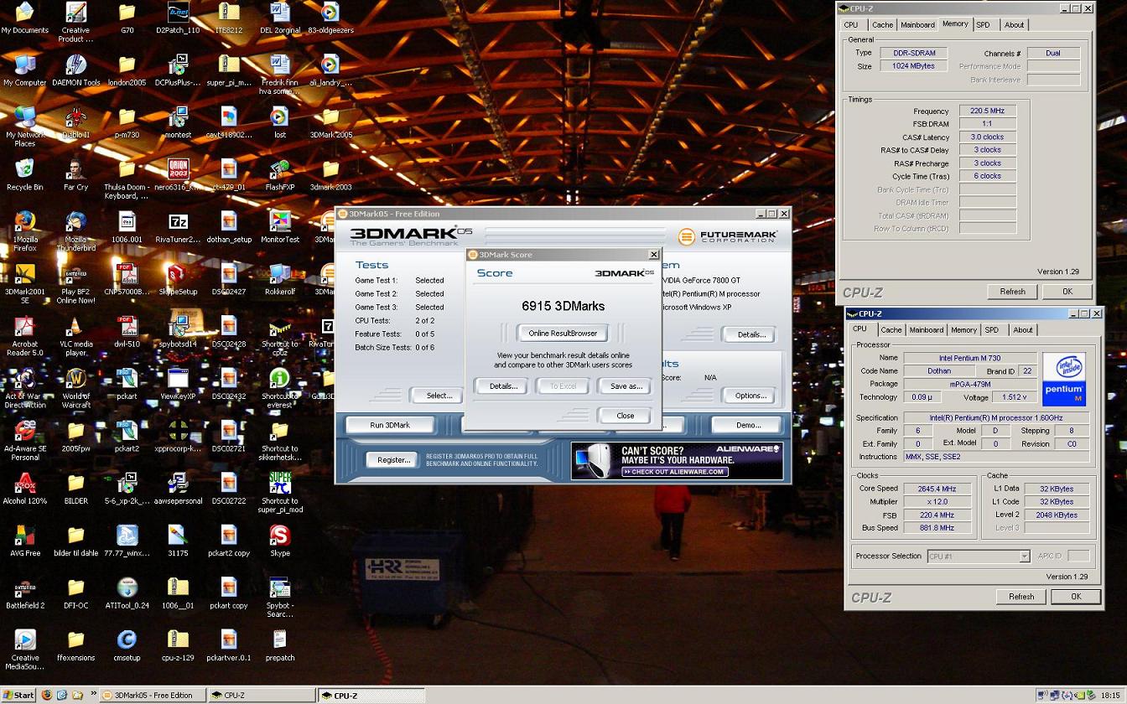Switch to 3DMark05 - Free Edition taskbar button
The width and height of the screenshot is (1127, 704).
151,695
